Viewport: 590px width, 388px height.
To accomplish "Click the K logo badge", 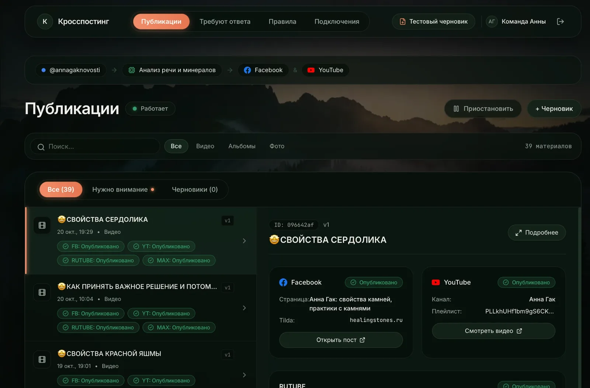I will [x=45, y=21].
